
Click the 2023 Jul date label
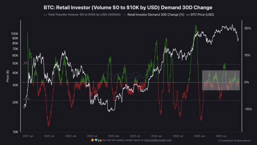[x=135, y=136]
